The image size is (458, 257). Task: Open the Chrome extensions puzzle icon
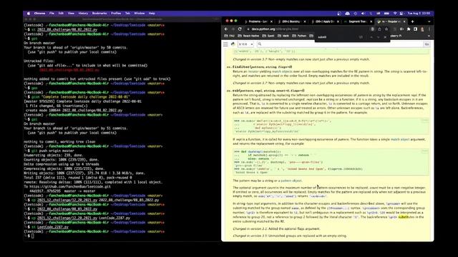tap(409, 29)
